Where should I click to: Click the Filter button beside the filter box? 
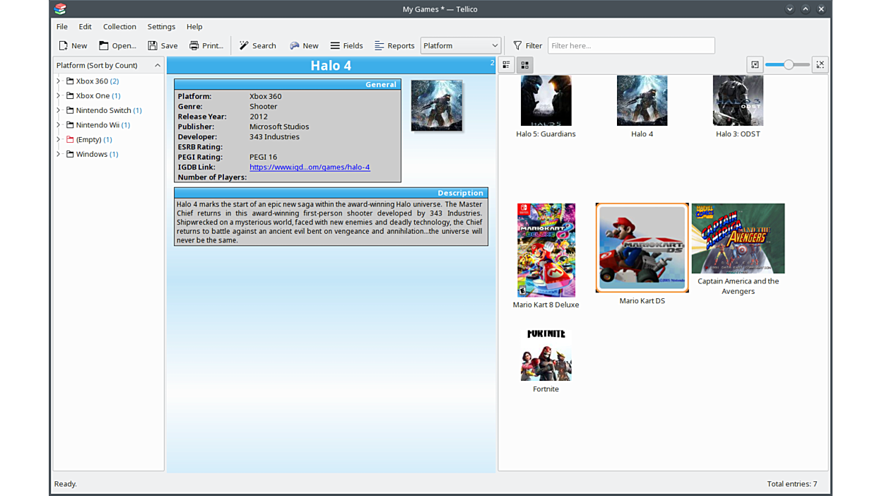point(527,46)
